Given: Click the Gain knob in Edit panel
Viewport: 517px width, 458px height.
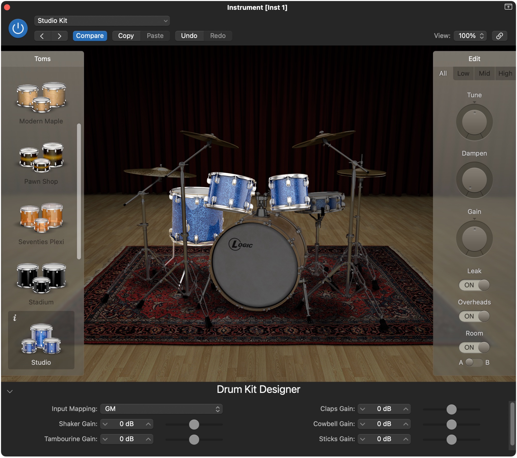Looking at the screenshot, I should (x=474, y=239).
